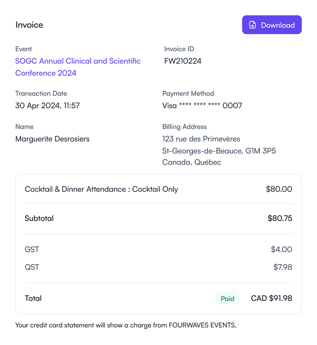This screenshot has height=345, width=317.
Task: Click the FOURWAVES EVENTS statement note
Action: [126, 325]
